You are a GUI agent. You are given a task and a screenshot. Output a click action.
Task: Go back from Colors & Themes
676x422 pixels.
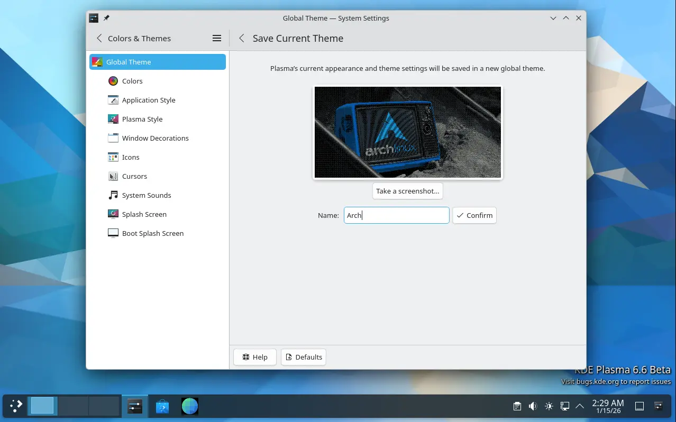tap(99, 38)
